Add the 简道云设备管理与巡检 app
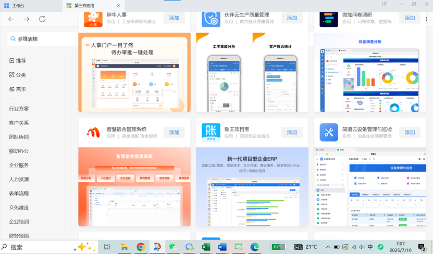 click(410, 132)
